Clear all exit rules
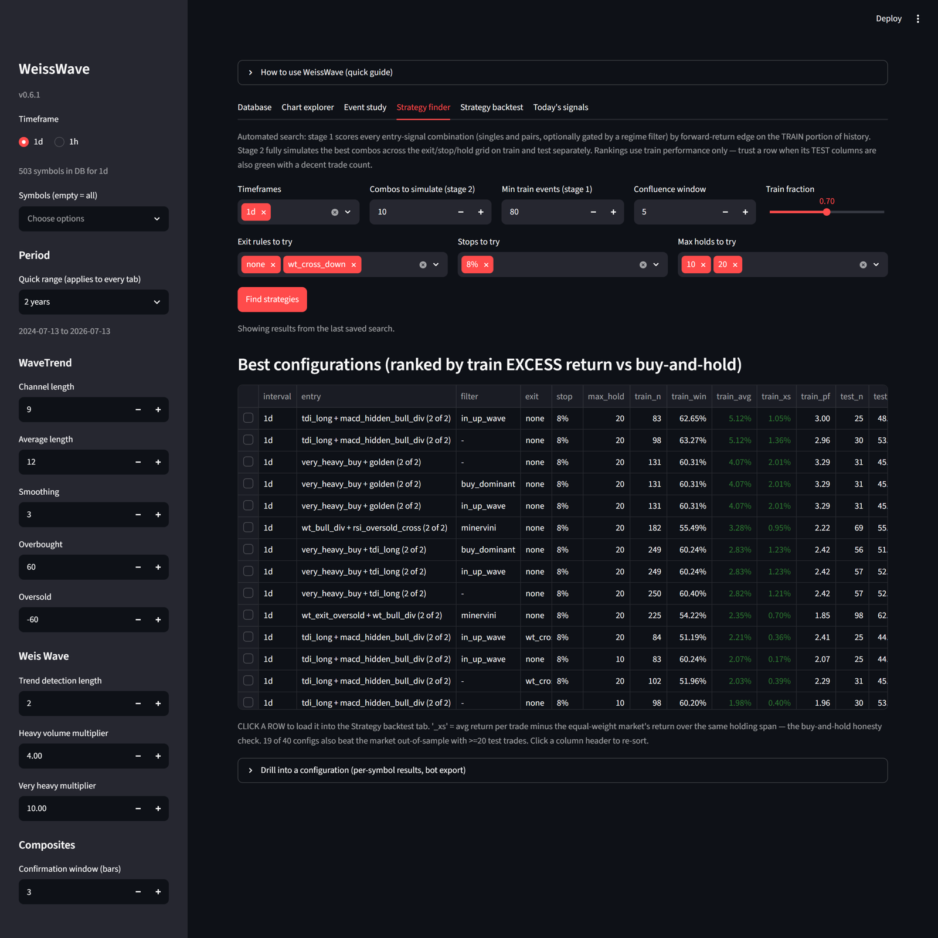 pyautogui.click(x=423, y=265)
